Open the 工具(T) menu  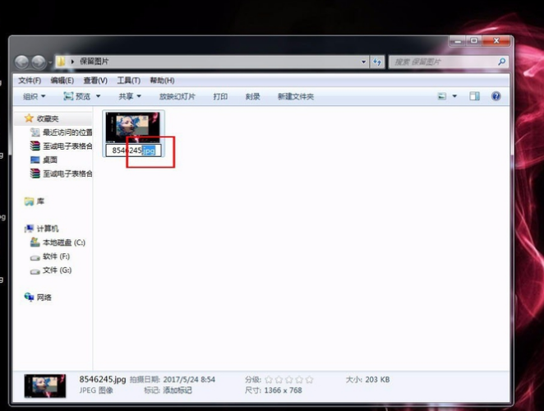(x=128, y=81)
